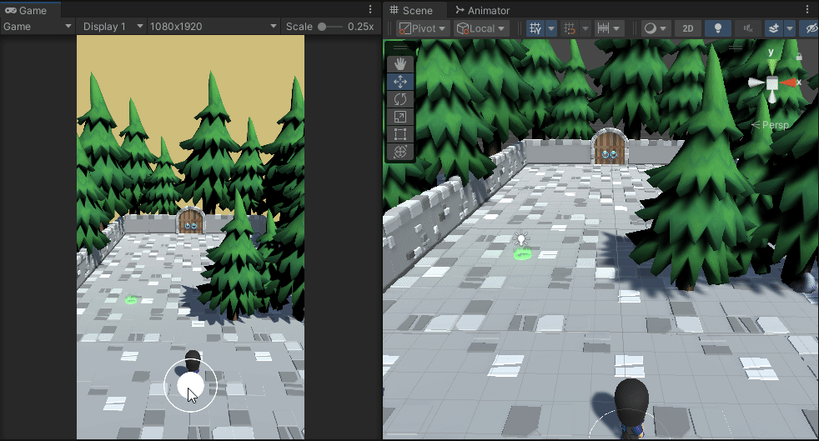Toggle scene effects (skybox, fog) button

click(774, 28)
